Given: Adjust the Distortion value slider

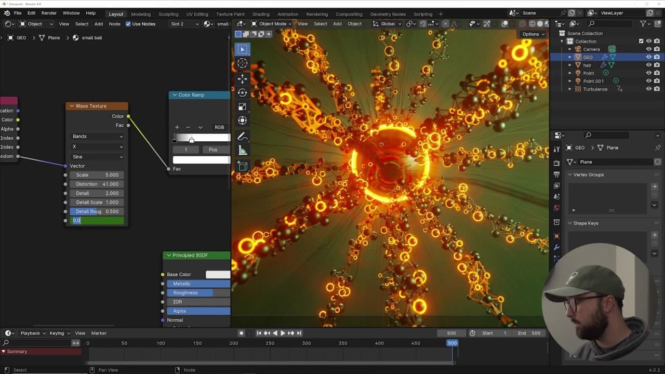Looking at the screenshot, I should [97, 184].
